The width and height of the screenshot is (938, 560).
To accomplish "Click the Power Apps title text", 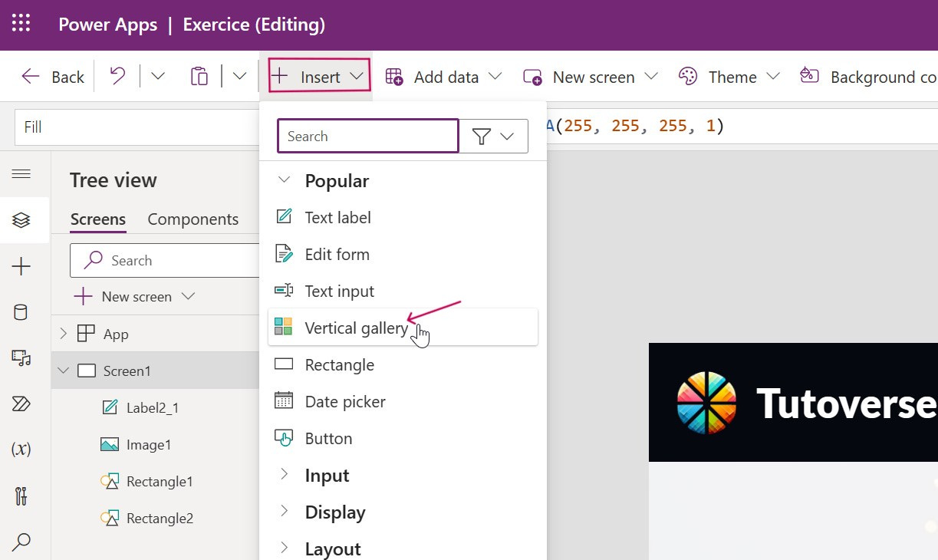I will pyautogui.click(x=108, y=25).
